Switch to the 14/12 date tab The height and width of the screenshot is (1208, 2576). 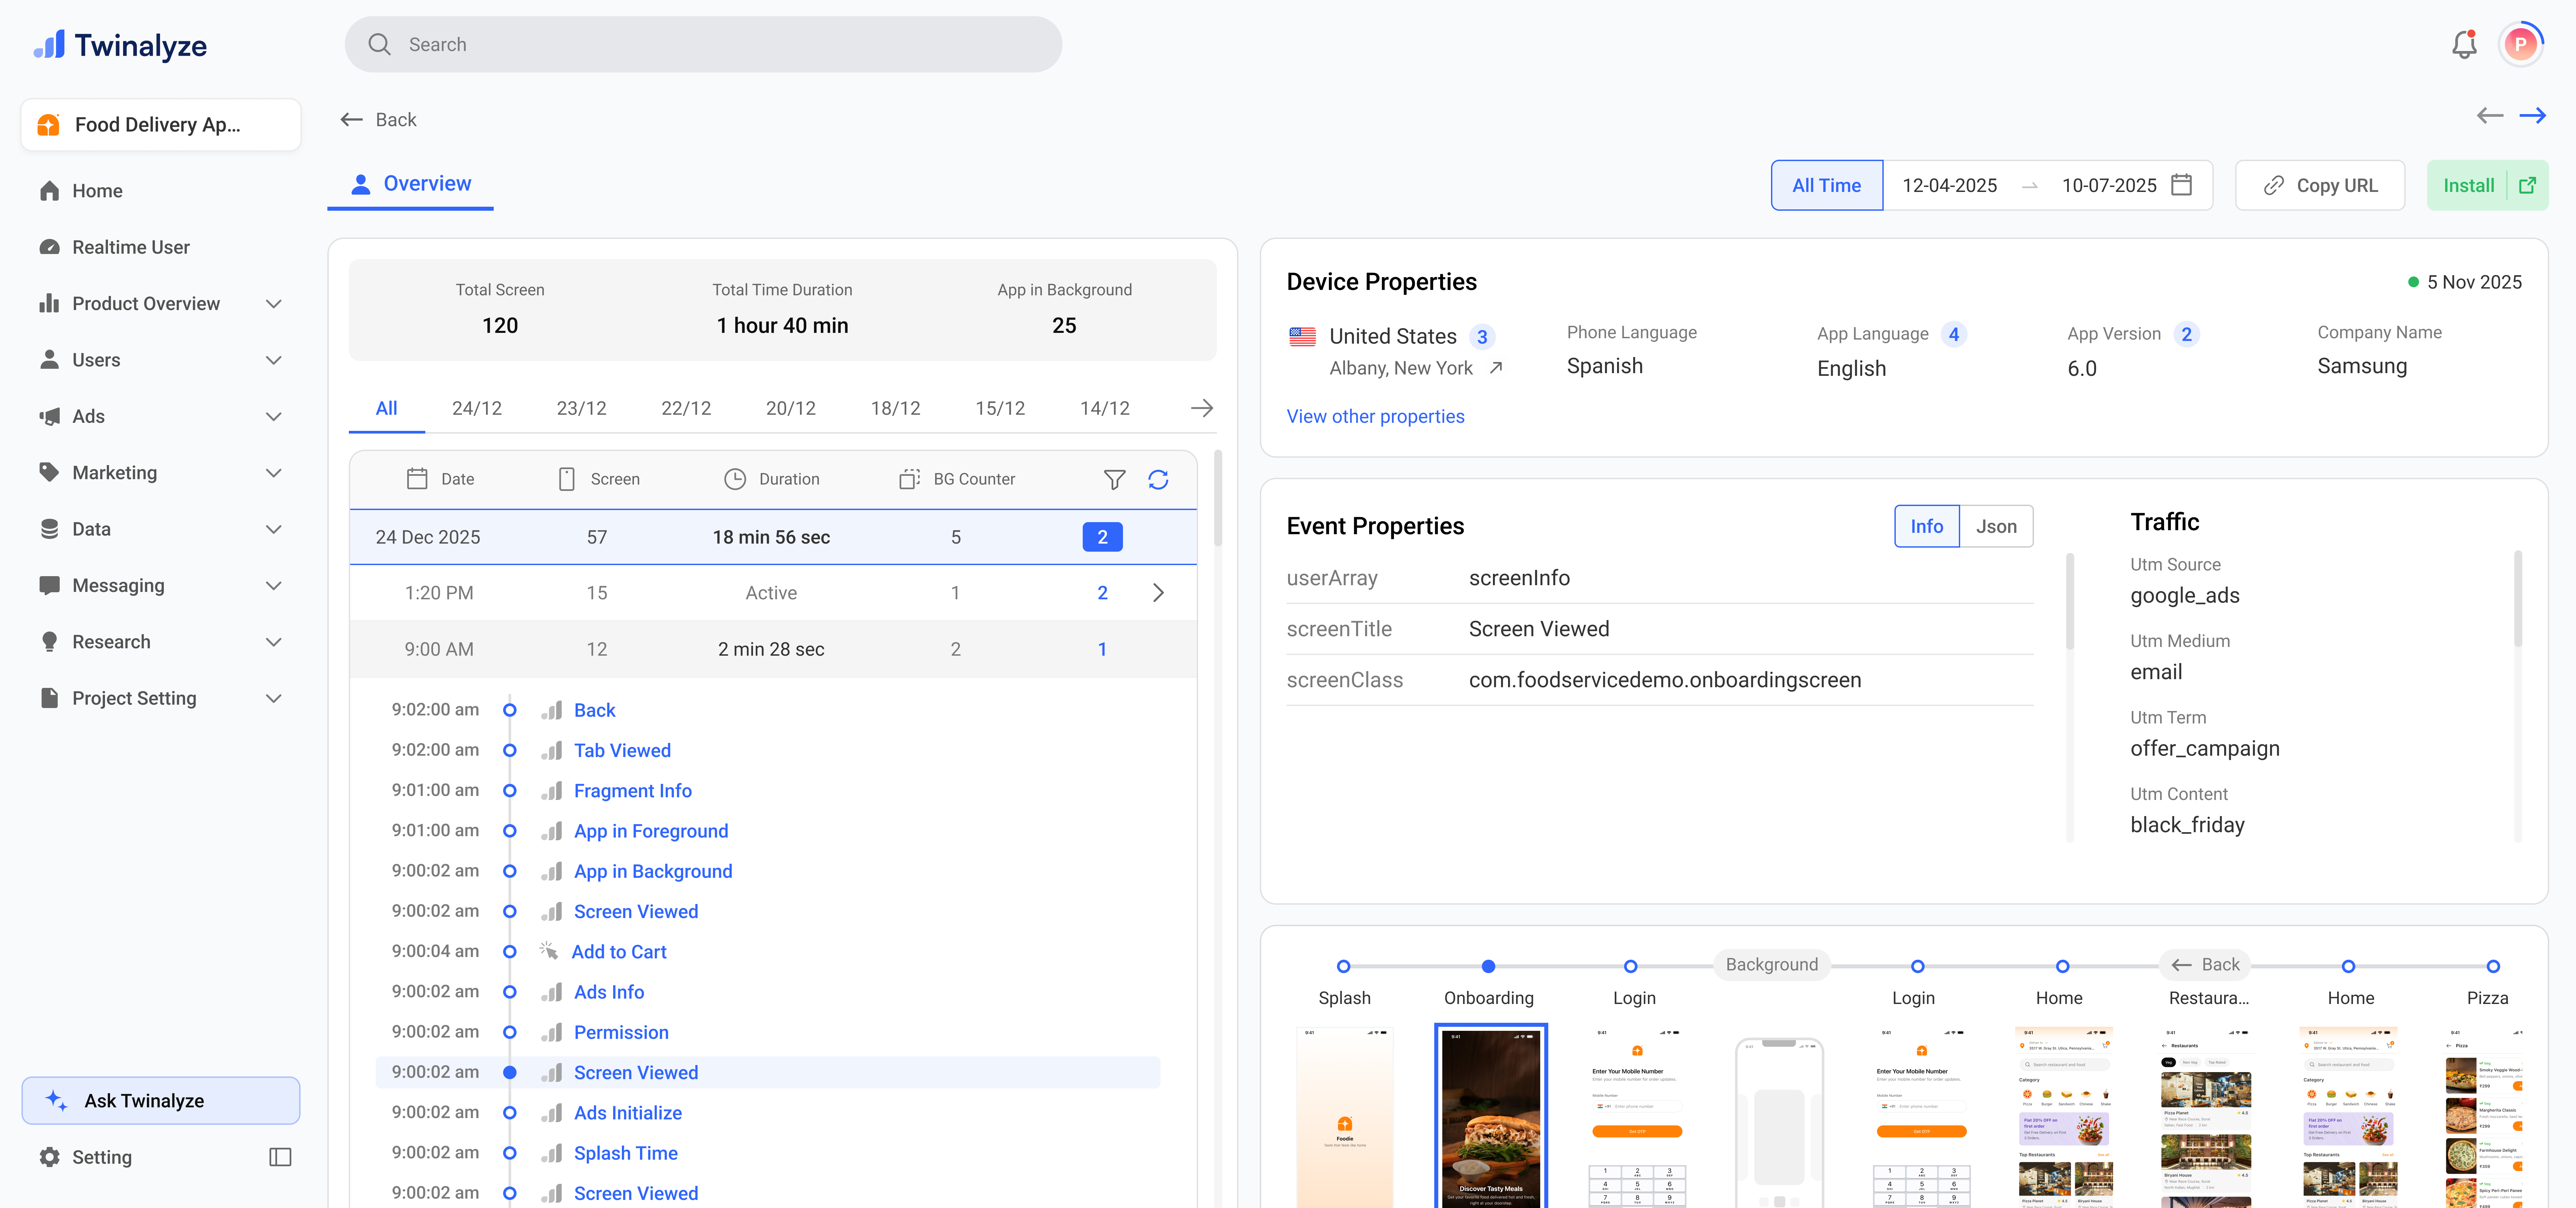(x=1105, y=408)
